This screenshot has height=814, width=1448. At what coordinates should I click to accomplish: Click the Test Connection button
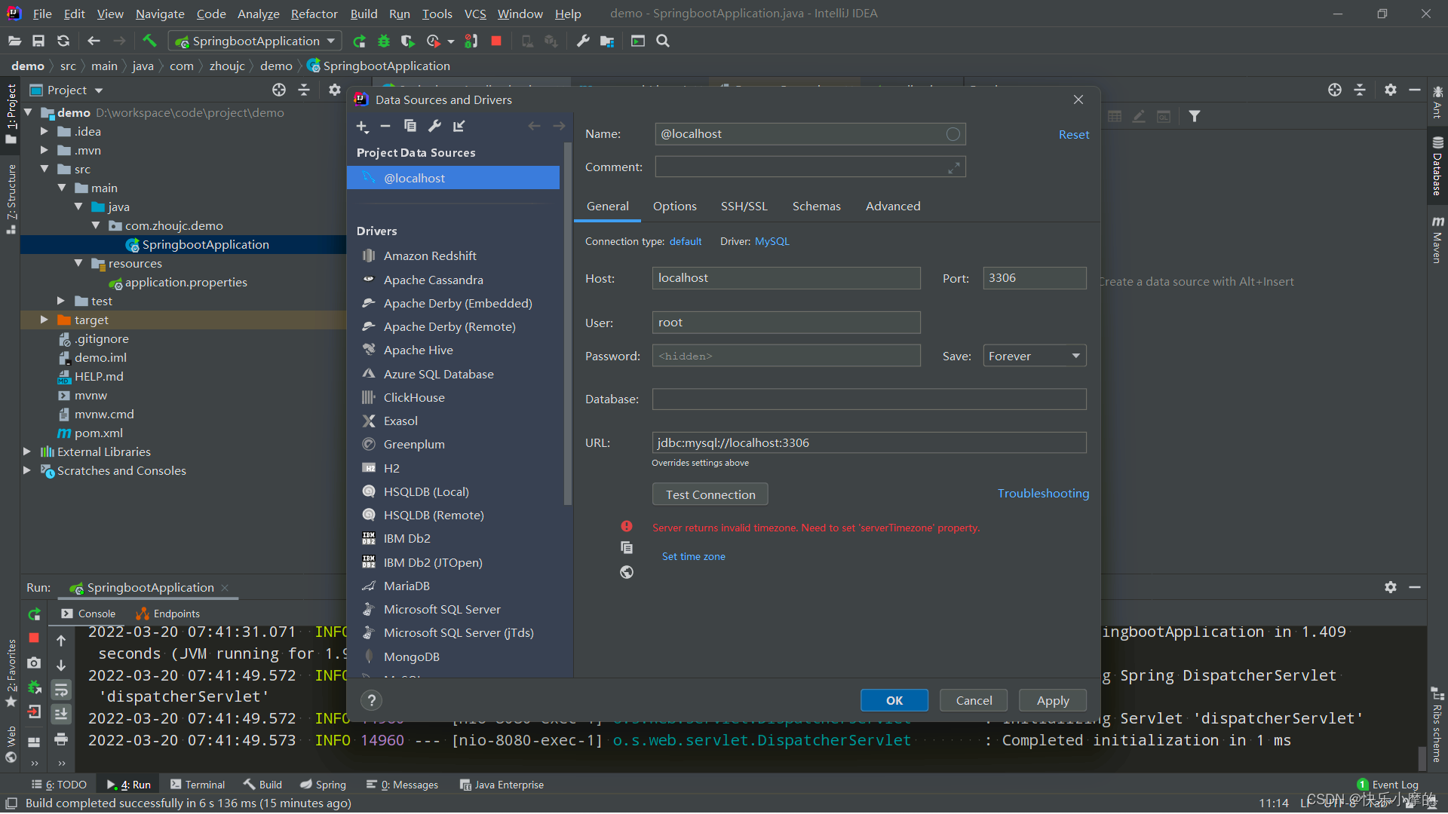(710, 495)
